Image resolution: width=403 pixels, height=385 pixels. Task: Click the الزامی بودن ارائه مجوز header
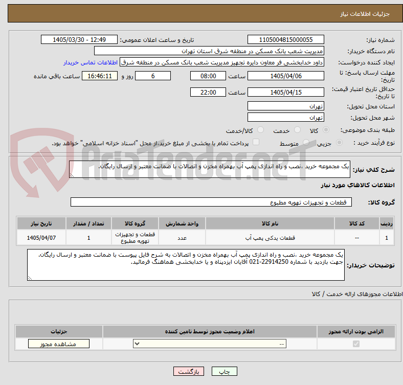pyautogui.click(x=356, y=331)
